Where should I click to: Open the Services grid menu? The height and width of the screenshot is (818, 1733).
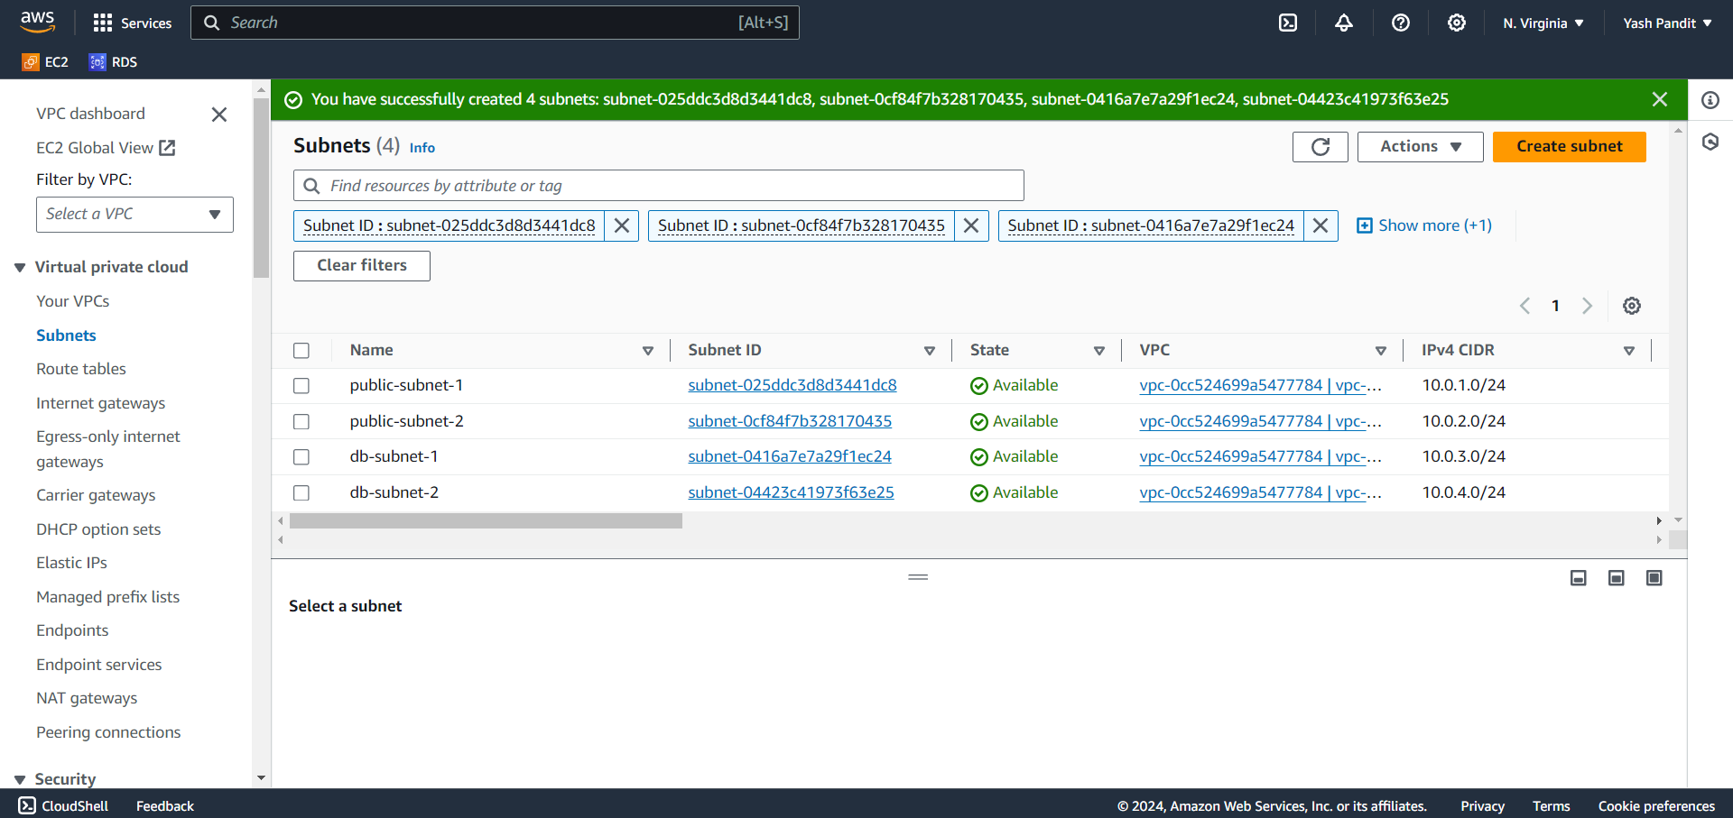[x=132, y=23]
